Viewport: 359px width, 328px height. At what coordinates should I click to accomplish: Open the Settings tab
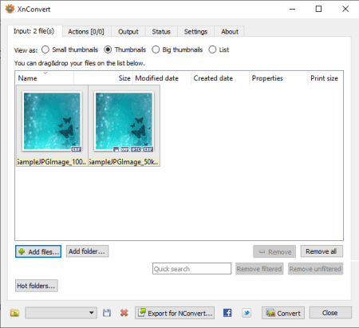click(x=195, y=32)
